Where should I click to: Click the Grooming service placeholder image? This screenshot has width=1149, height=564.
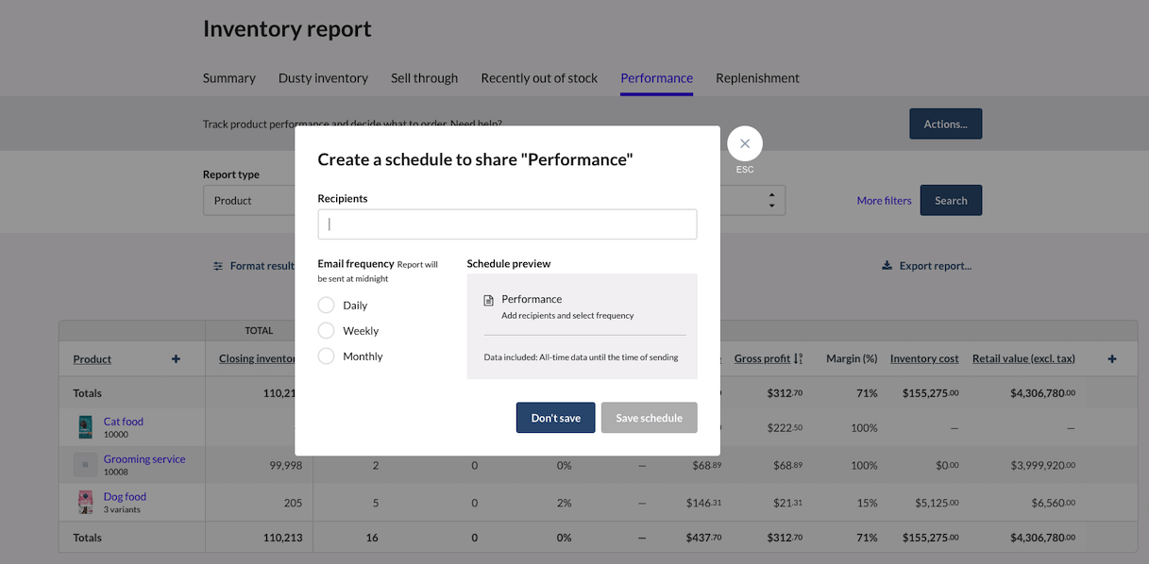tap(86, 464)
